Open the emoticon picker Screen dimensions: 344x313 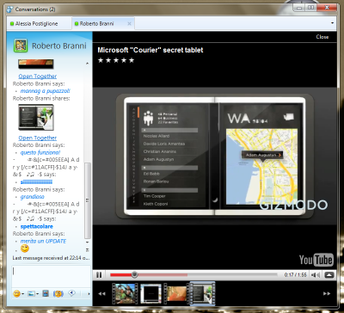pos(17,294)
